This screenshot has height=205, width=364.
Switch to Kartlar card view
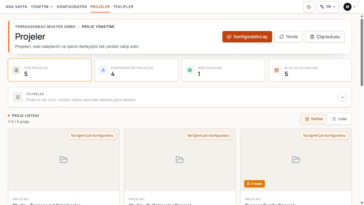tap(314, 119)
